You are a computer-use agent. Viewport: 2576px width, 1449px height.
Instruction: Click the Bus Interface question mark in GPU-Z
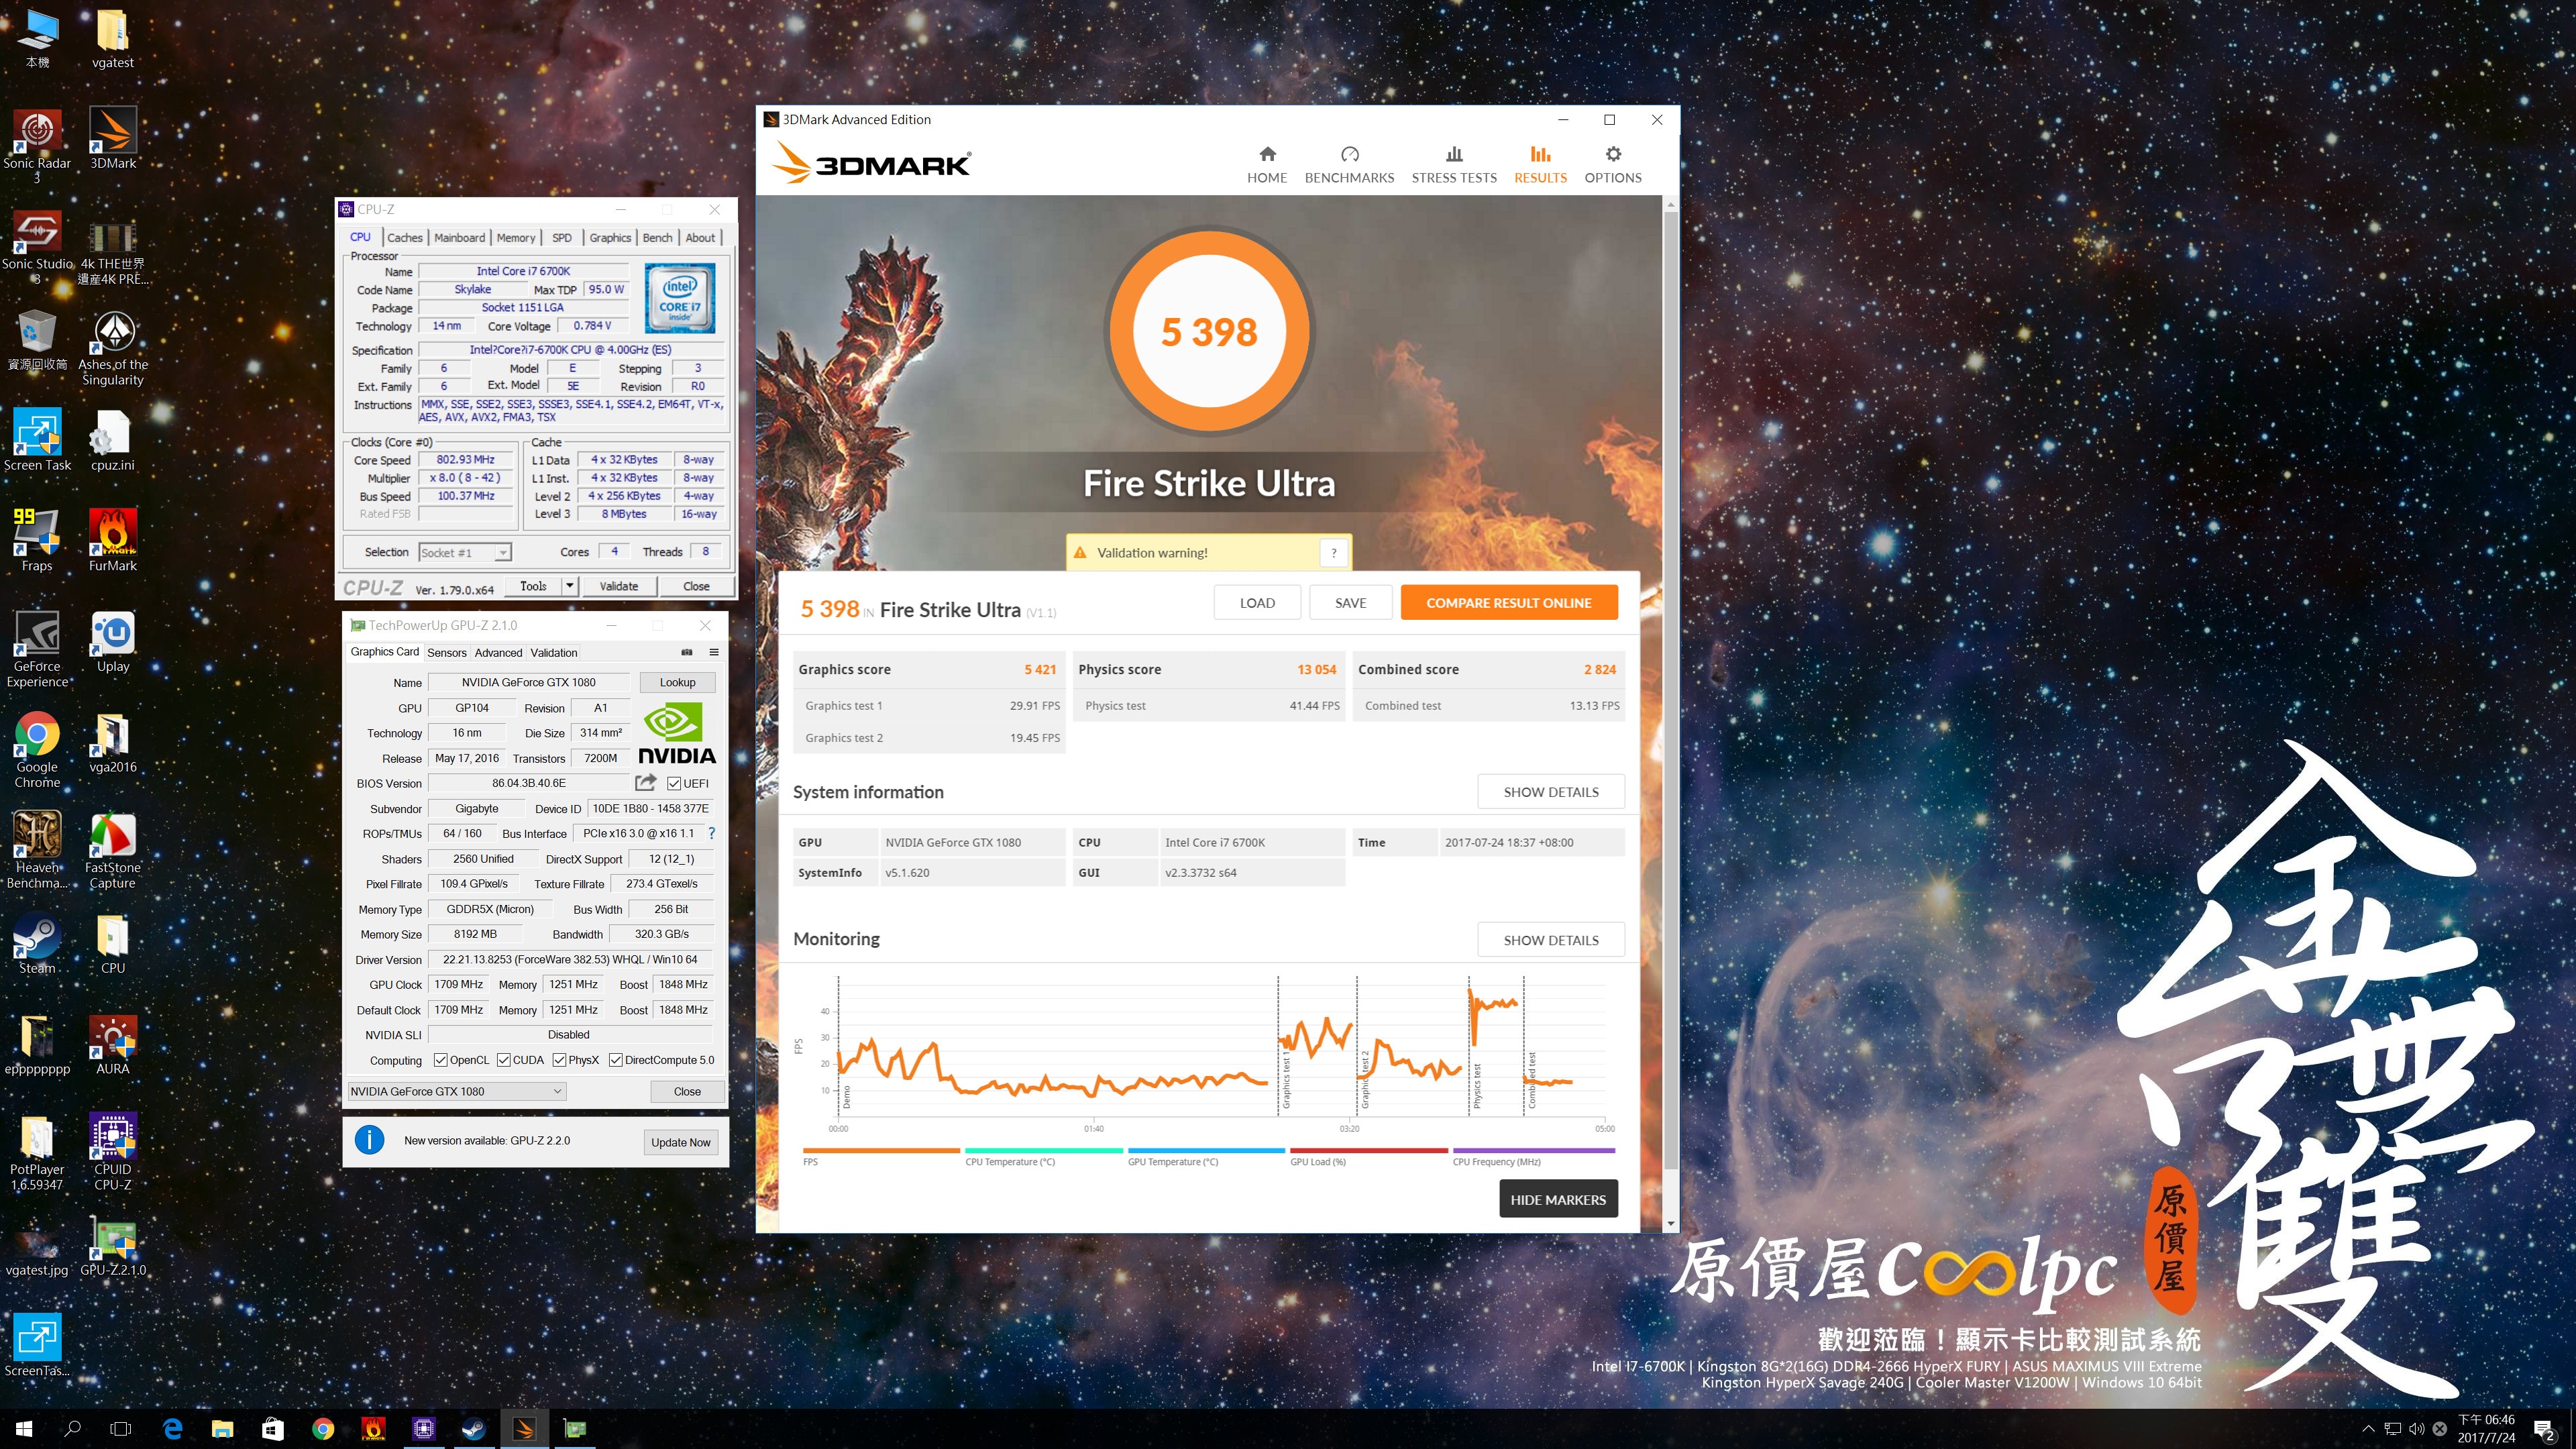pyautogui.click(x=712, y=833)
